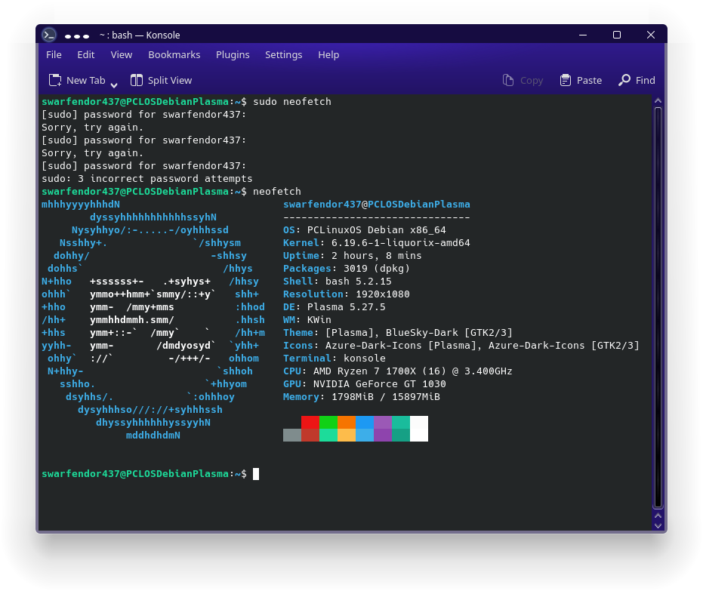Click the Theme BlueSky-Dark line
Viewport: 703px width, 591px height.
pos(398,333)
